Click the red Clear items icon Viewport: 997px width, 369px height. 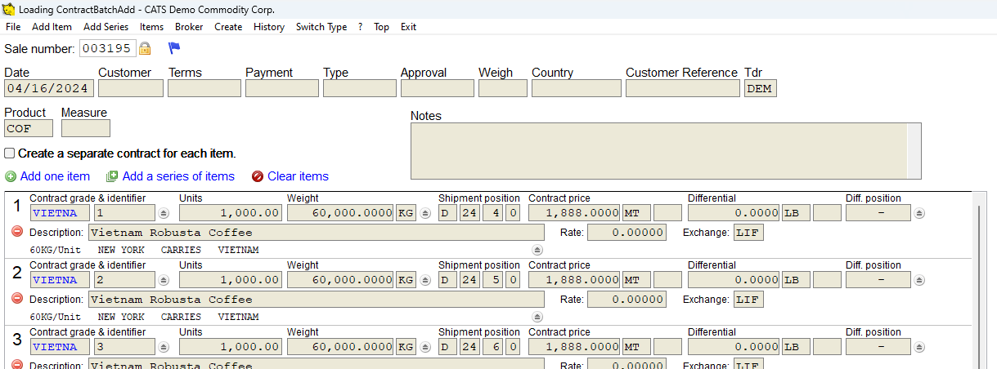(x=258, y=176)
